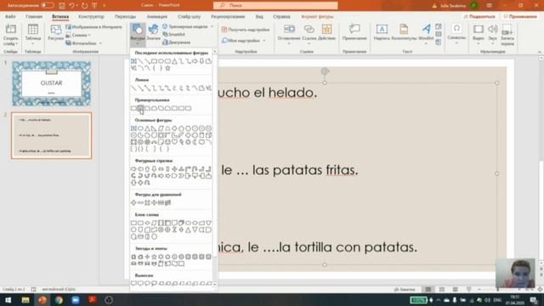
Task: Click the user account name in title bar
Action: click(454, 6)
